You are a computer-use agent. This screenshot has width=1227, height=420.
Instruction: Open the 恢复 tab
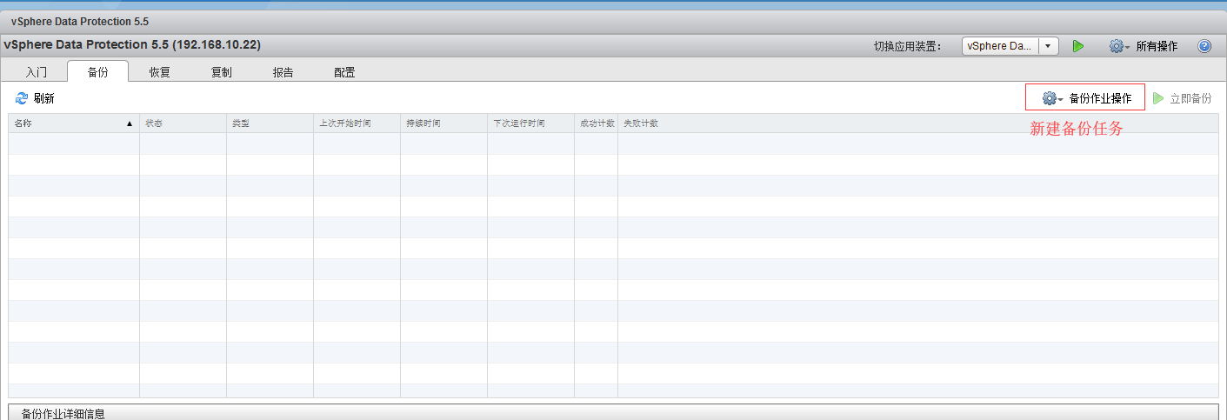159,72
